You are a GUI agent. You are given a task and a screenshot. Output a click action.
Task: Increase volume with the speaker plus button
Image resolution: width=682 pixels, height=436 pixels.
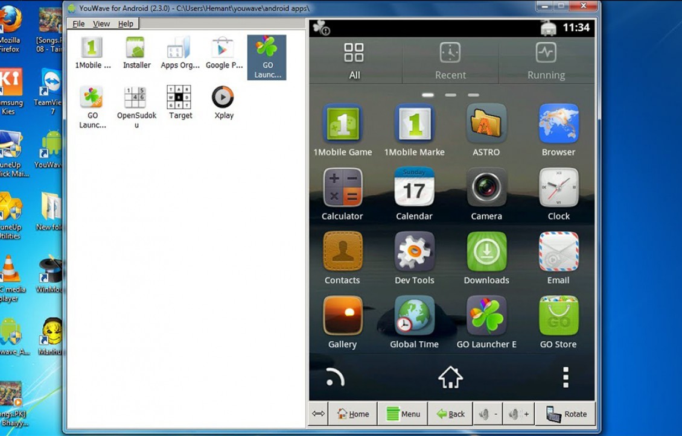point(518,414)
